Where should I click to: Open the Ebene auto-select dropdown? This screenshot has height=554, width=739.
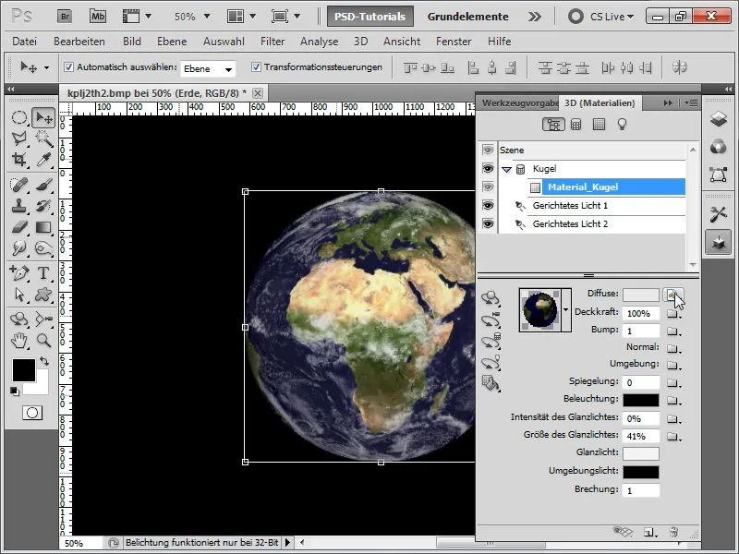(x=208, y=68)
